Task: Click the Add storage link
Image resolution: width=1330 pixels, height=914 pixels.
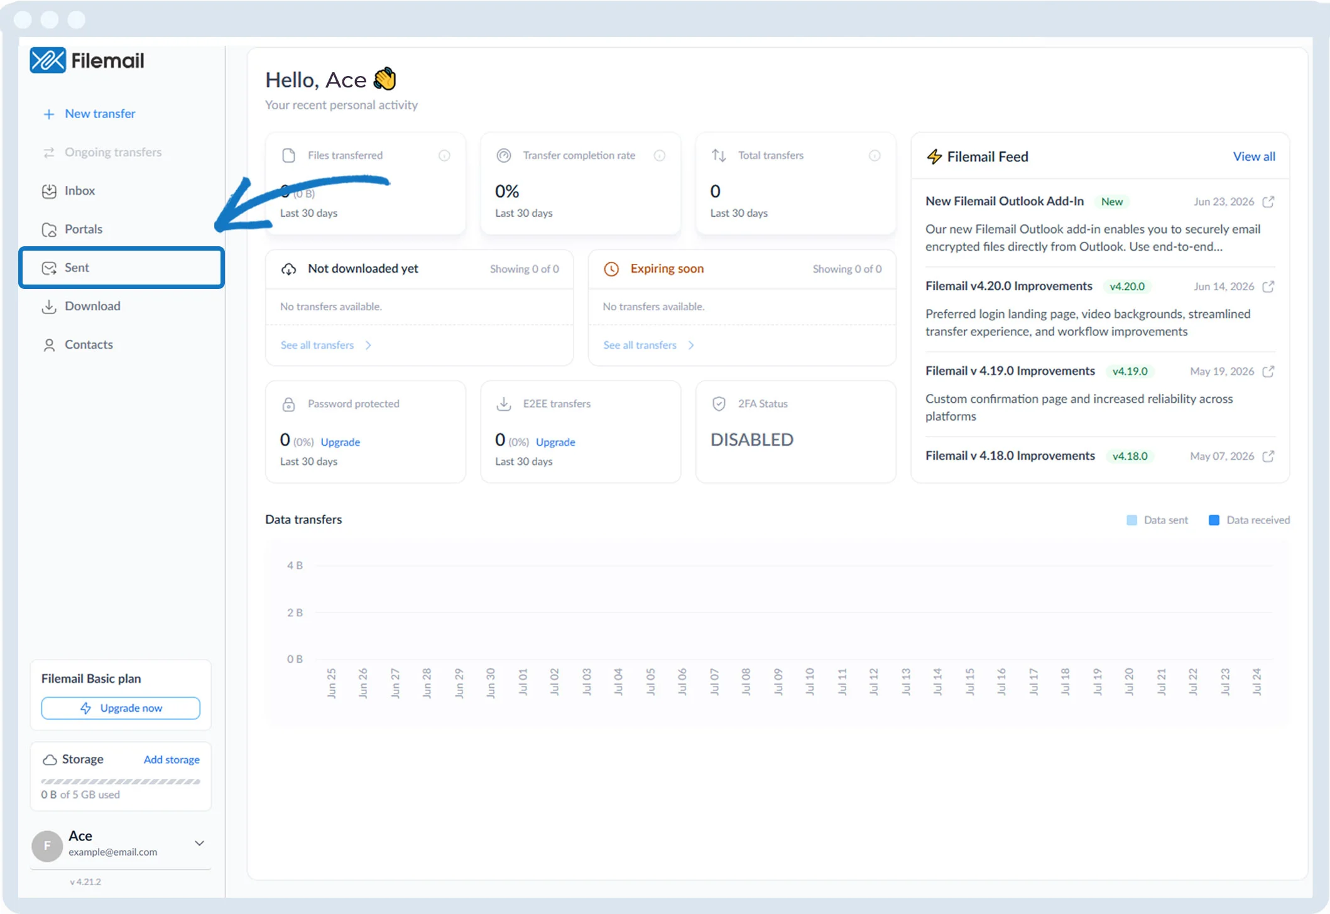Action: click(172, 759)
